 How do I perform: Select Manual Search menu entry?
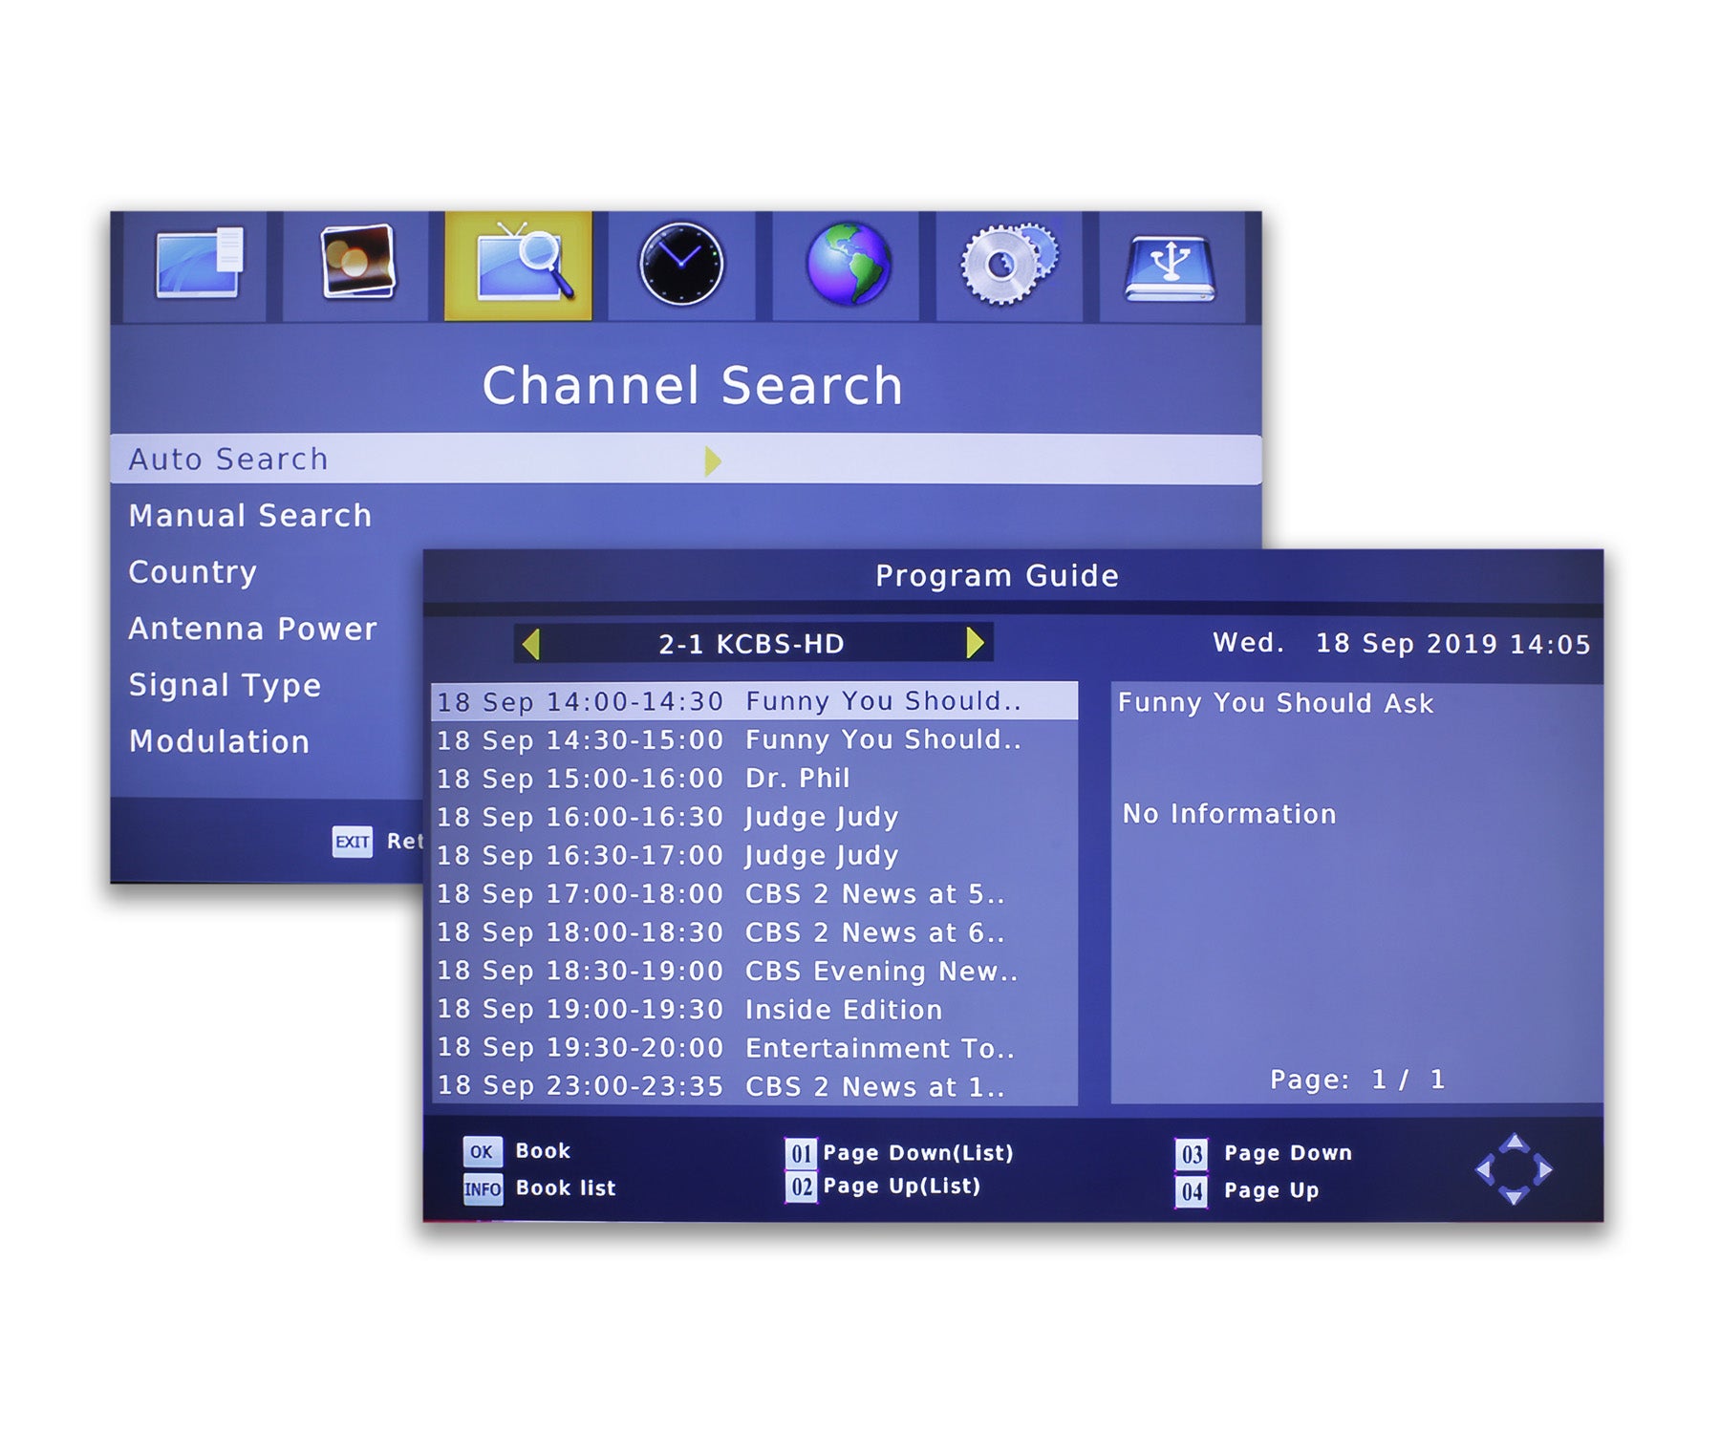[250, 515]
